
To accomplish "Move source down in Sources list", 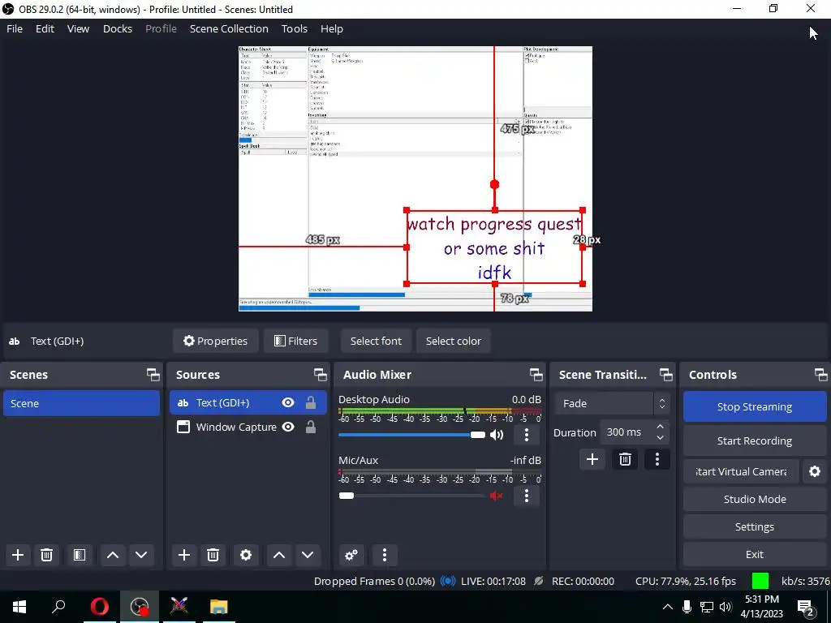I will tap(308, 555).
